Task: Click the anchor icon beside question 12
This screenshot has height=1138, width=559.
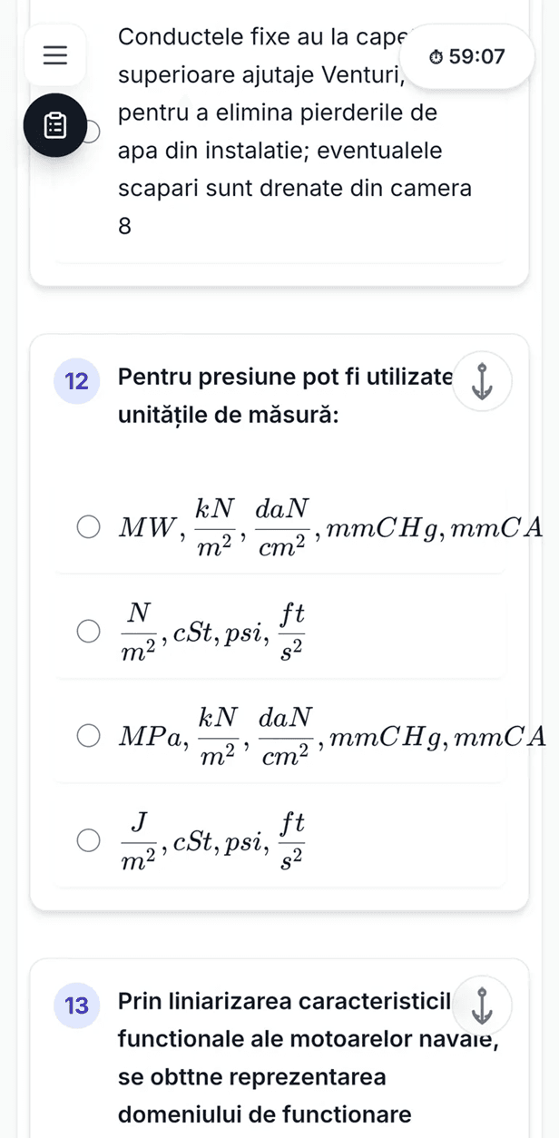Action: tap(482, 382)
